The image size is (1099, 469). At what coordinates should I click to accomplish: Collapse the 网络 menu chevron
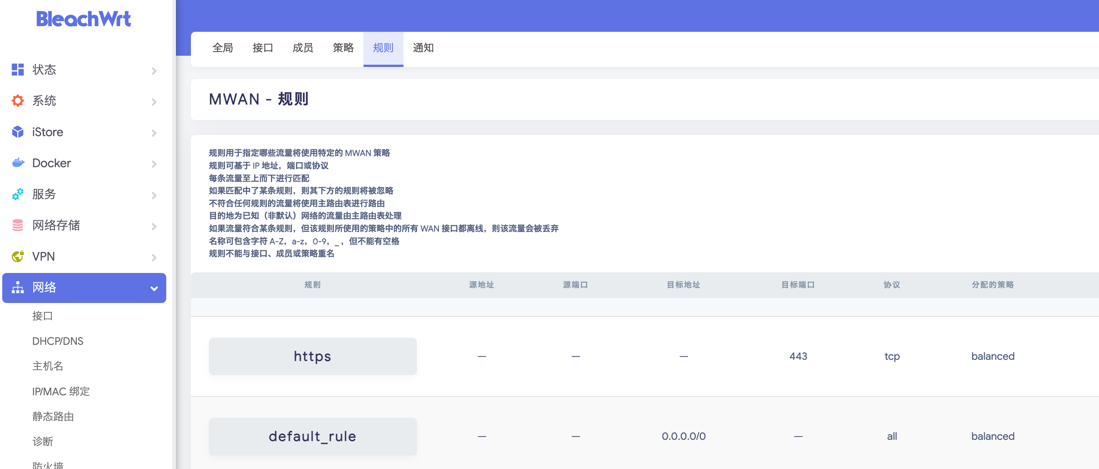(154, 289)
